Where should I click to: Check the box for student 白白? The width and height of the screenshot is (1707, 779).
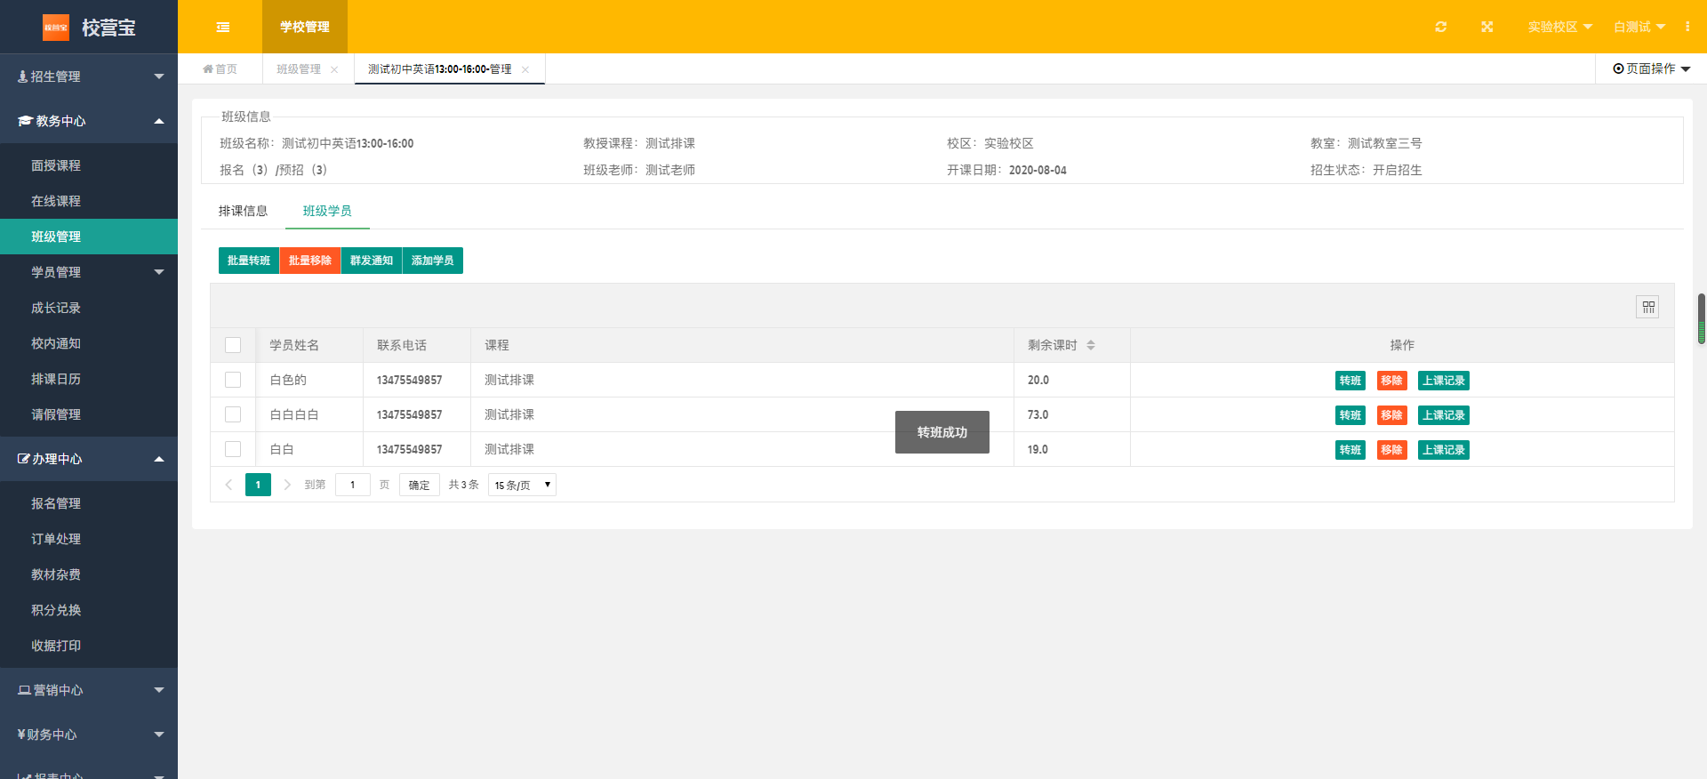click(x=233, y=449)
